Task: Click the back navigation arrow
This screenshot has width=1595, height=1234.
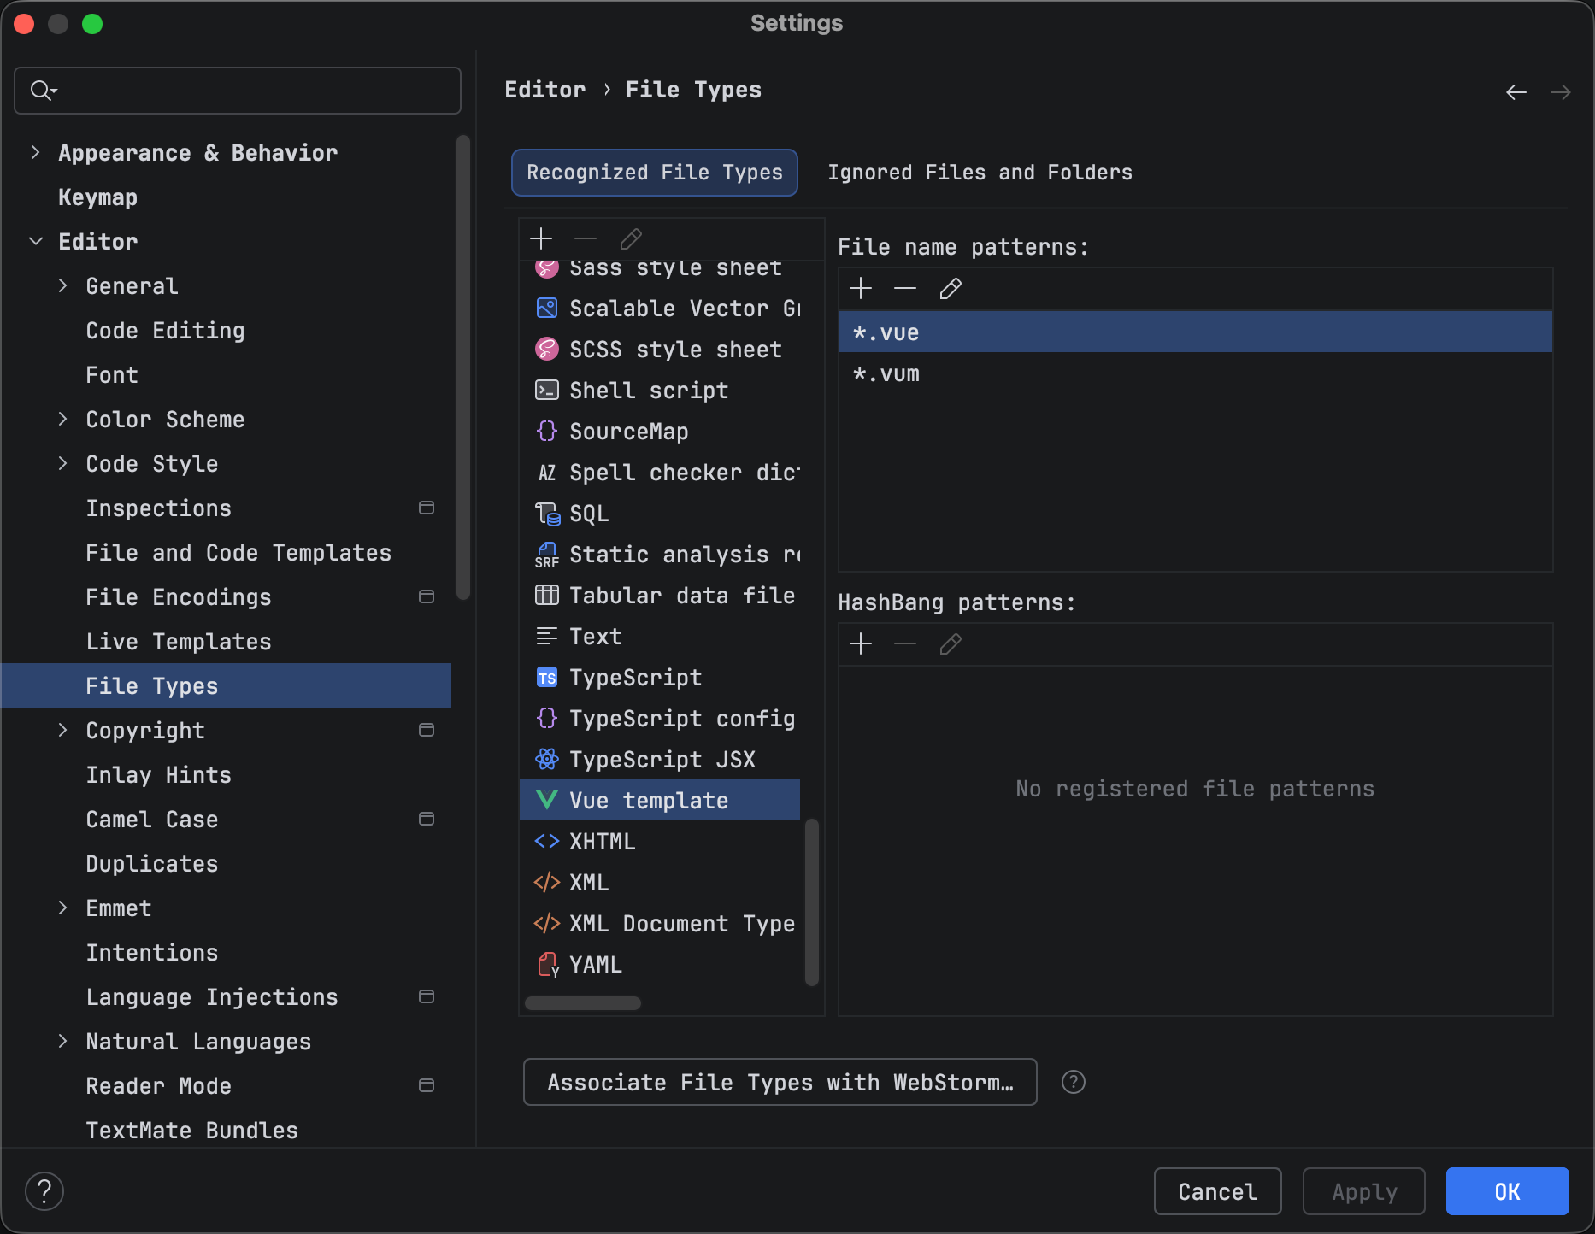Action: (x=1516, y=91)
